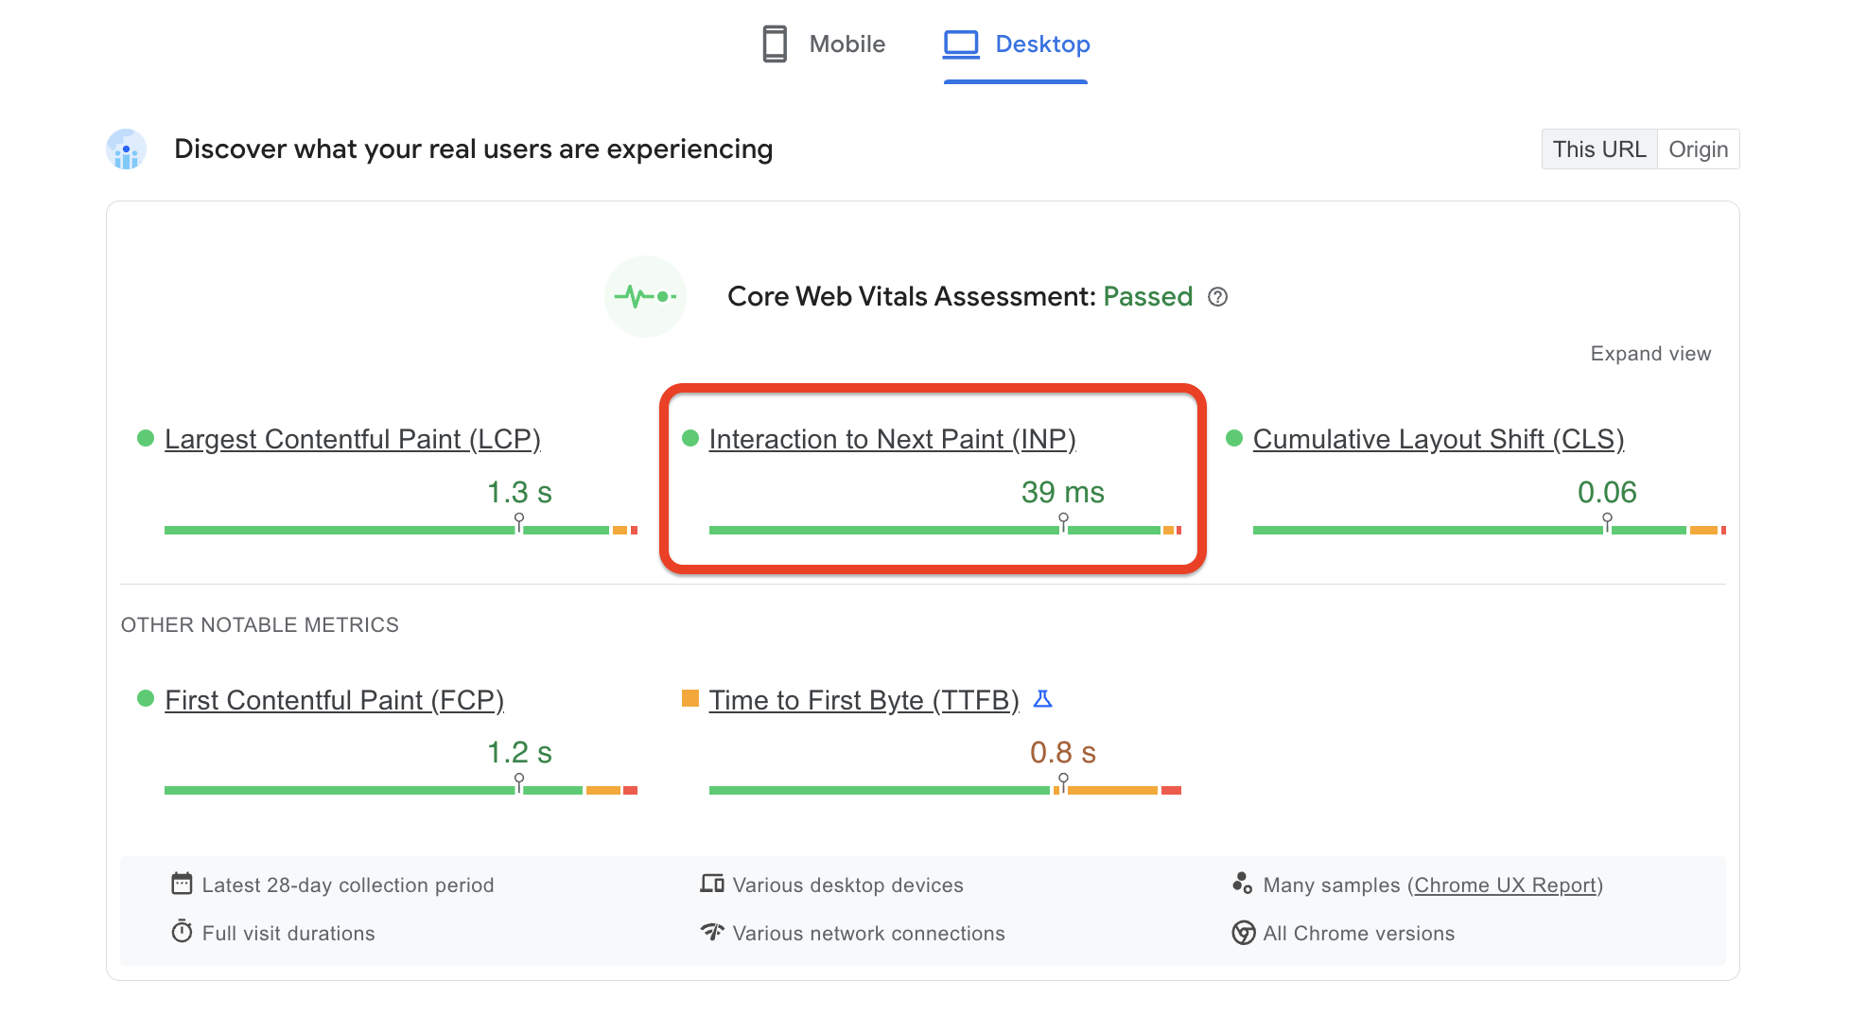Viewport: 1850px width, 1016px height.
Task: Click the Latest 28-day collection period text
Action: (348, 885)
